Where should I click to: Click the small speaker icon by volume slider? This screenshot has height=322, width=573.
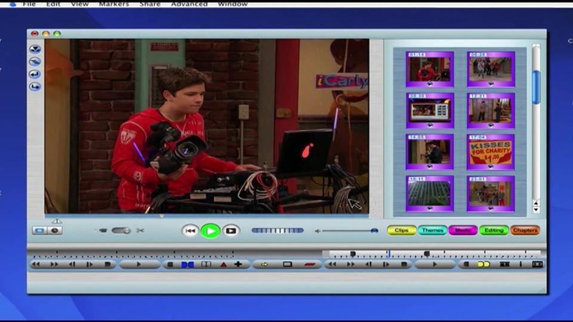tap(318, 231)
